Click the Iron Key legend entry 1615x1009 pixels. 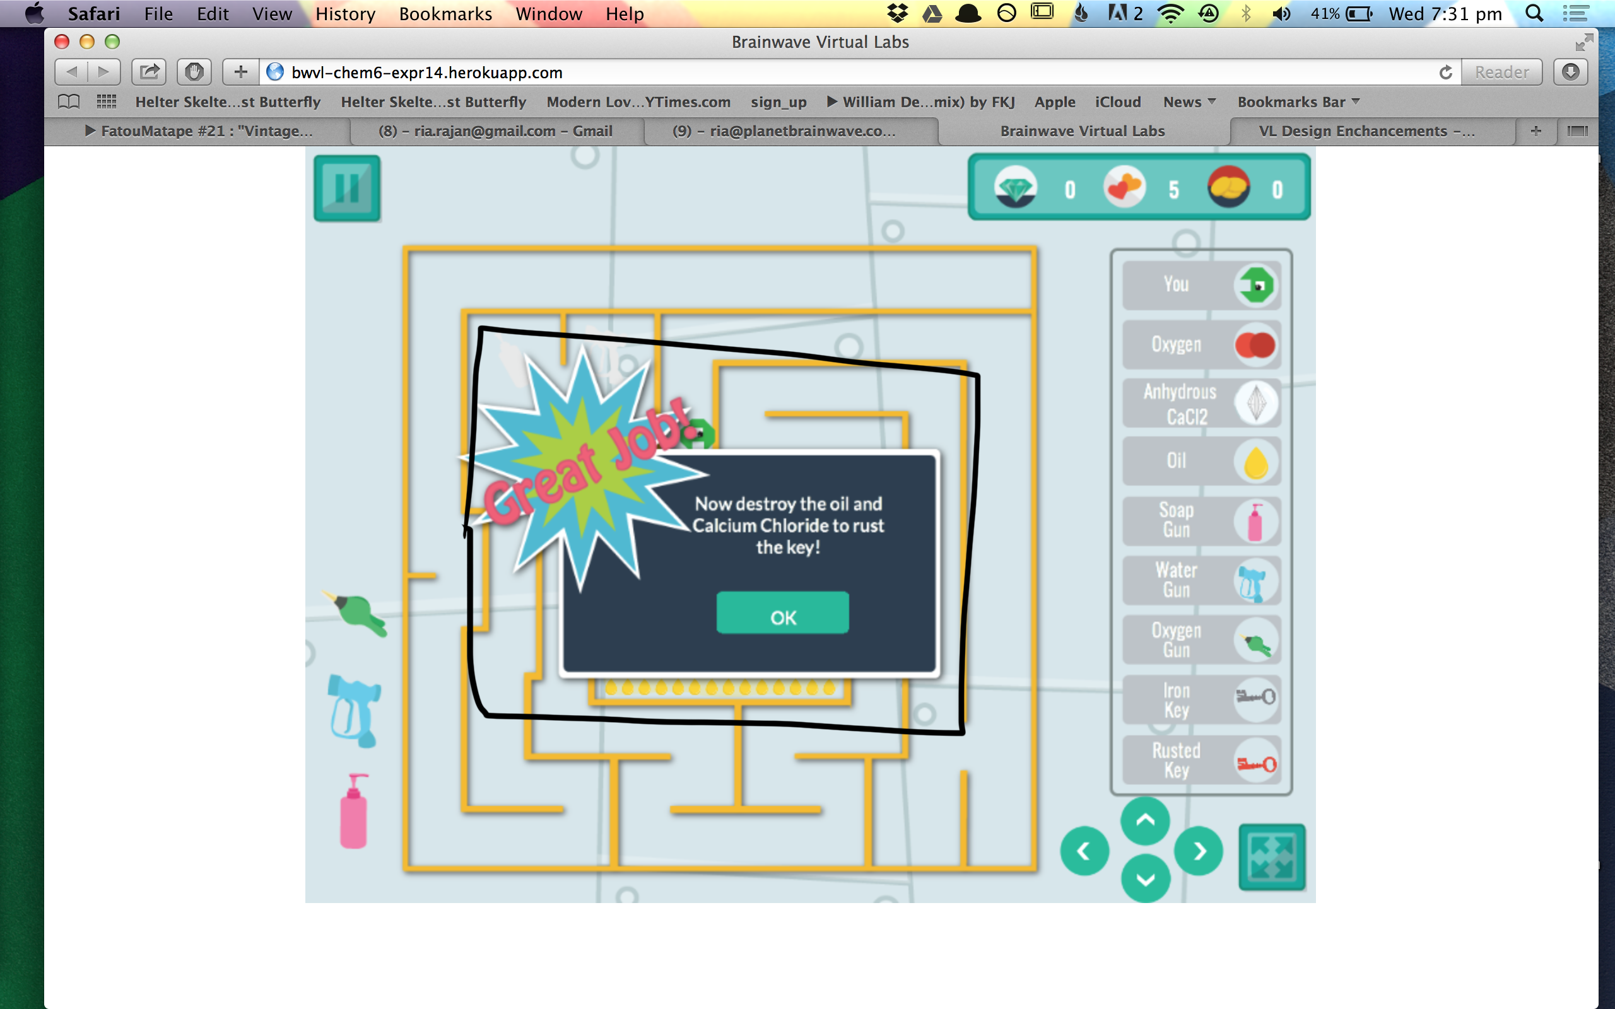1201,700
